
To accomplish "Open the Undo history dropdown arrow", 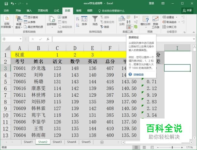I will (16, 4).
